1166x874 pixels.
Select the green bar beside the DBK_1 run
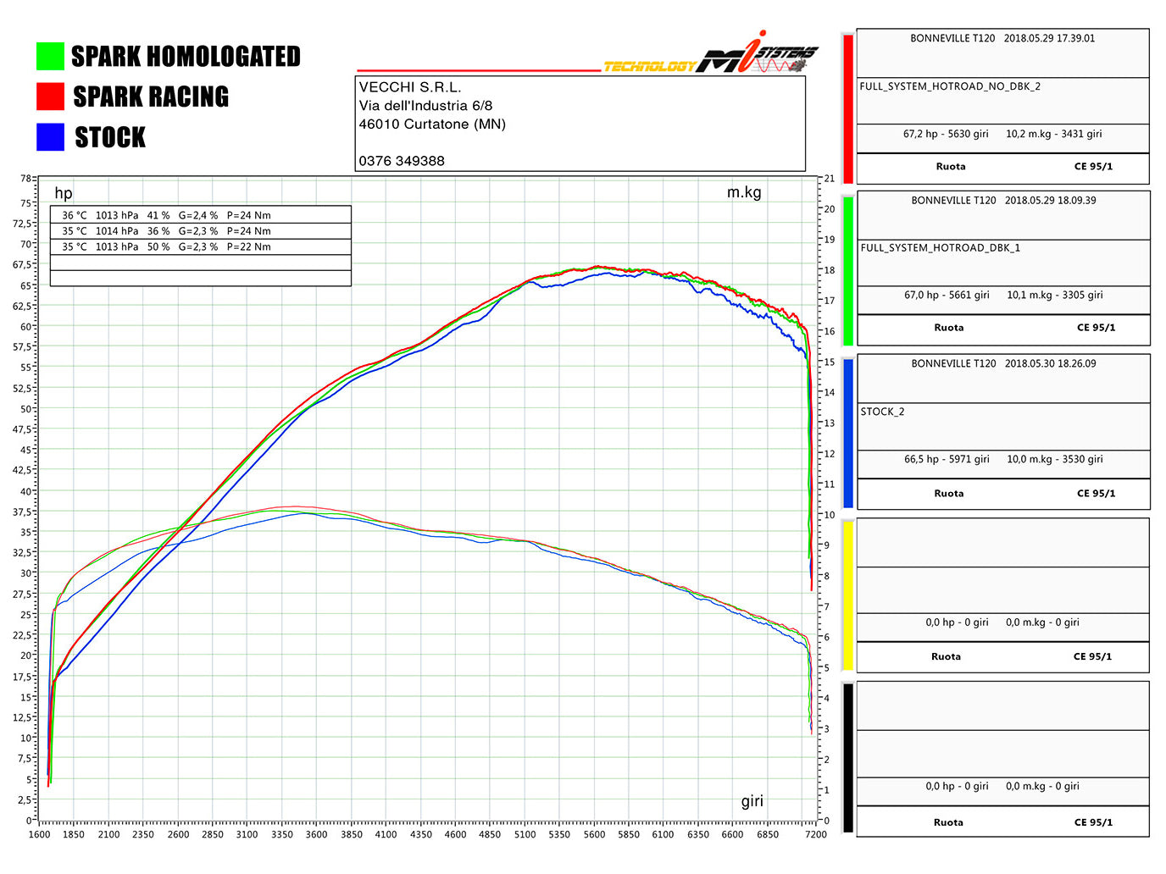coord(847,268)
